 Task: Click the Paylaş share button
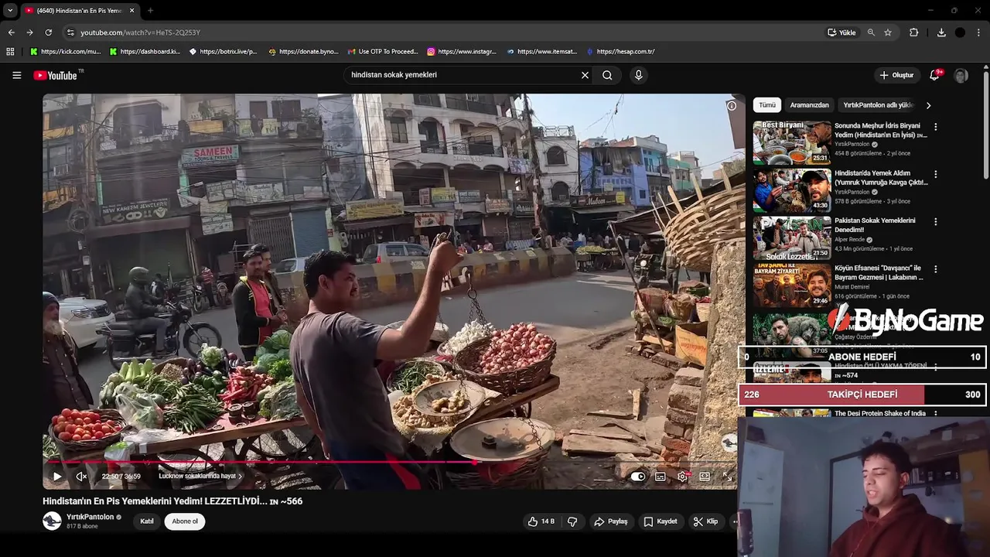coord(610,521)
